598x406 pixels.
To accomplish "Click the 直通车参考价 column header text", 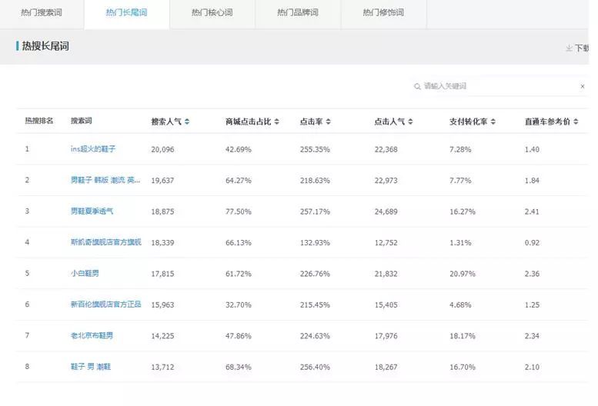I will tap(548, 121).
